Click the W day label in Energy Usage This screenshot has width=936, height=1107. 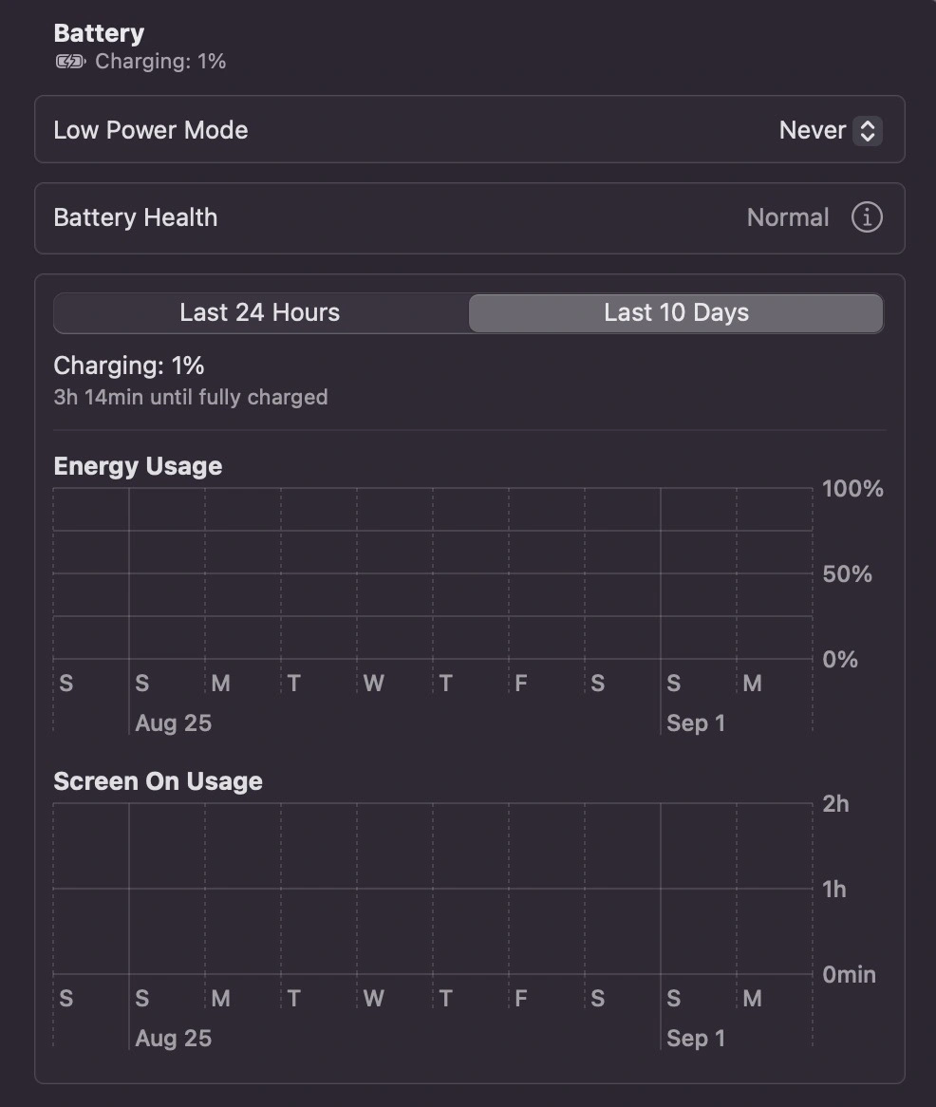374,684
